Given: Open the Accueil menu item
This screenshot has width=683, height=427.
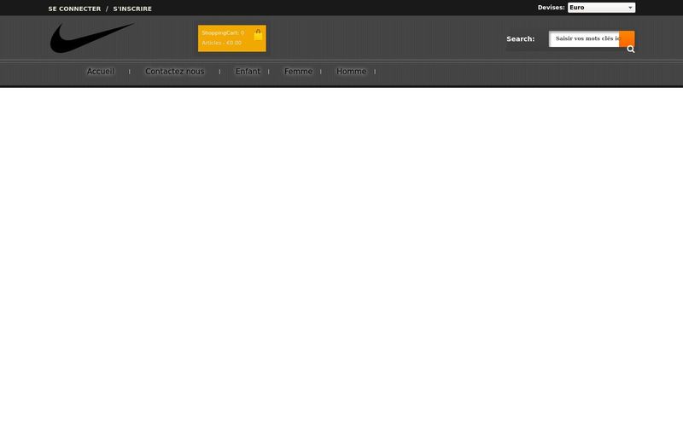Looking at the screenshot, I should pos(101,72).
